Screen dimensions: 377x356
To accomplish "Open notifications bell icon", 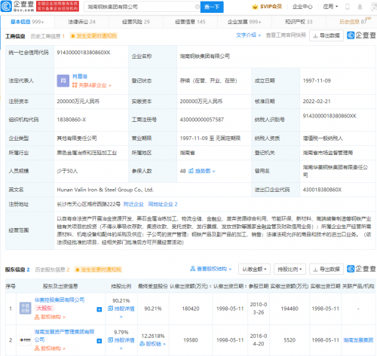I will (360, 7).
